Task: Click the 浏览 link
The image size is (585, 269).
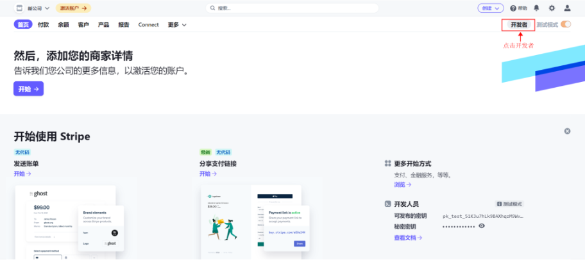Action: [x=403, y=184]
